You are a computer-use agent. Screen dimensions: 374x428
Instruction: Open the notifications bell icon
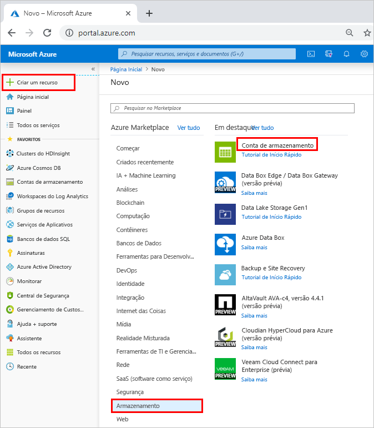pos(346,54)
